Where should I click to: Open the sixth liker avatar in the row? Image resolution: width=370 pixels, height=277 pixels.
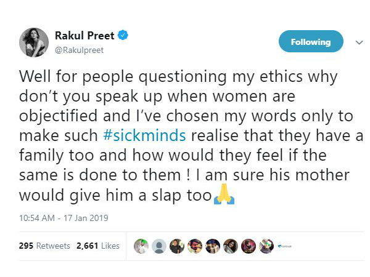230,246
